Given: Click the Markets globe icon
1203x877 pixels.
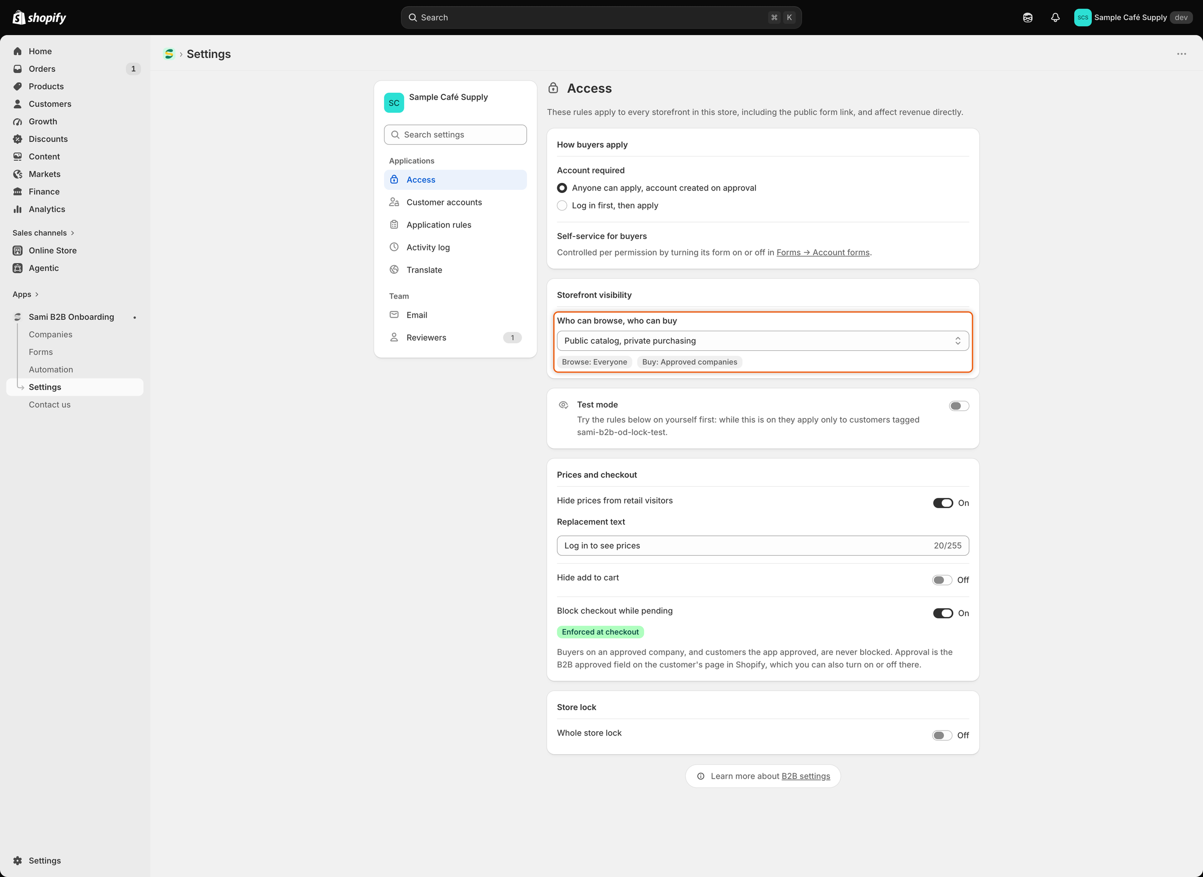Looking at the screenshot, I should pos(18,173).
